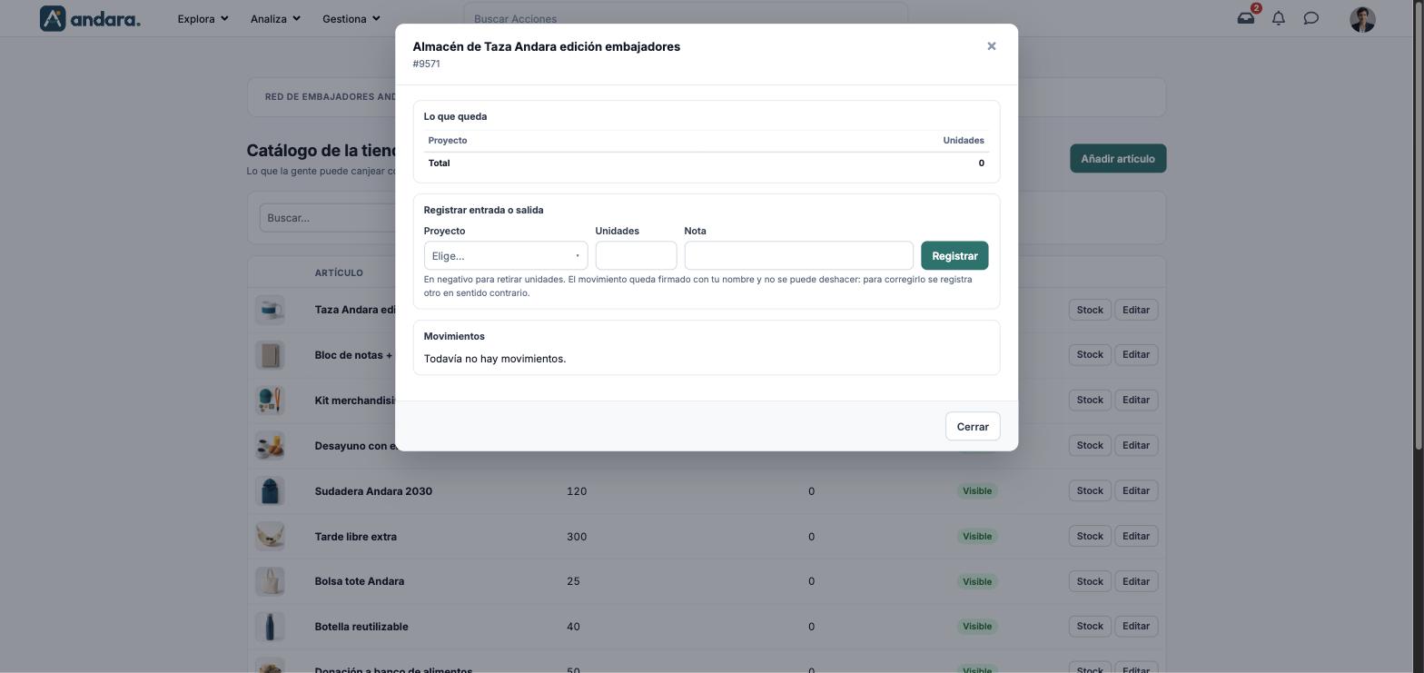The width and height of the screenshot is (1424, 673).
Task: Click the Bolsa tote Andara thumbnail
Action: 270,581
